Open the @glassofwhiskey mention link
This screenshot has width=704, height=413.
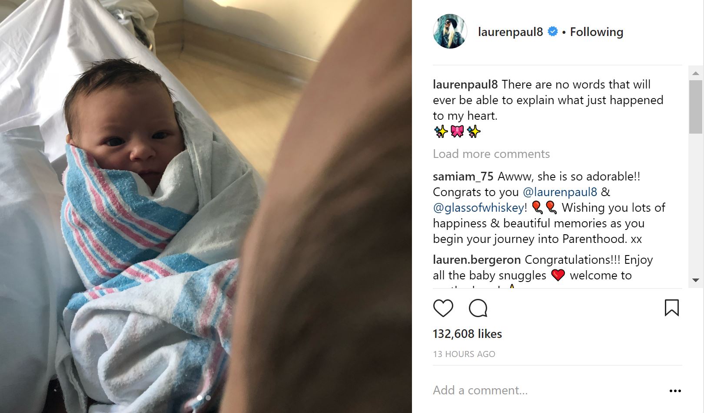click(x=478, y=208)
